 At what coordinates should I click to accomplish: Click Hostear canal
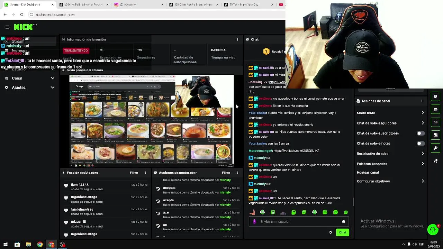pos(368,173)
